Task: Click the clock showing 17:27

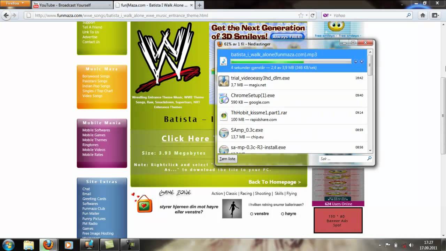Action: point(429,242)
